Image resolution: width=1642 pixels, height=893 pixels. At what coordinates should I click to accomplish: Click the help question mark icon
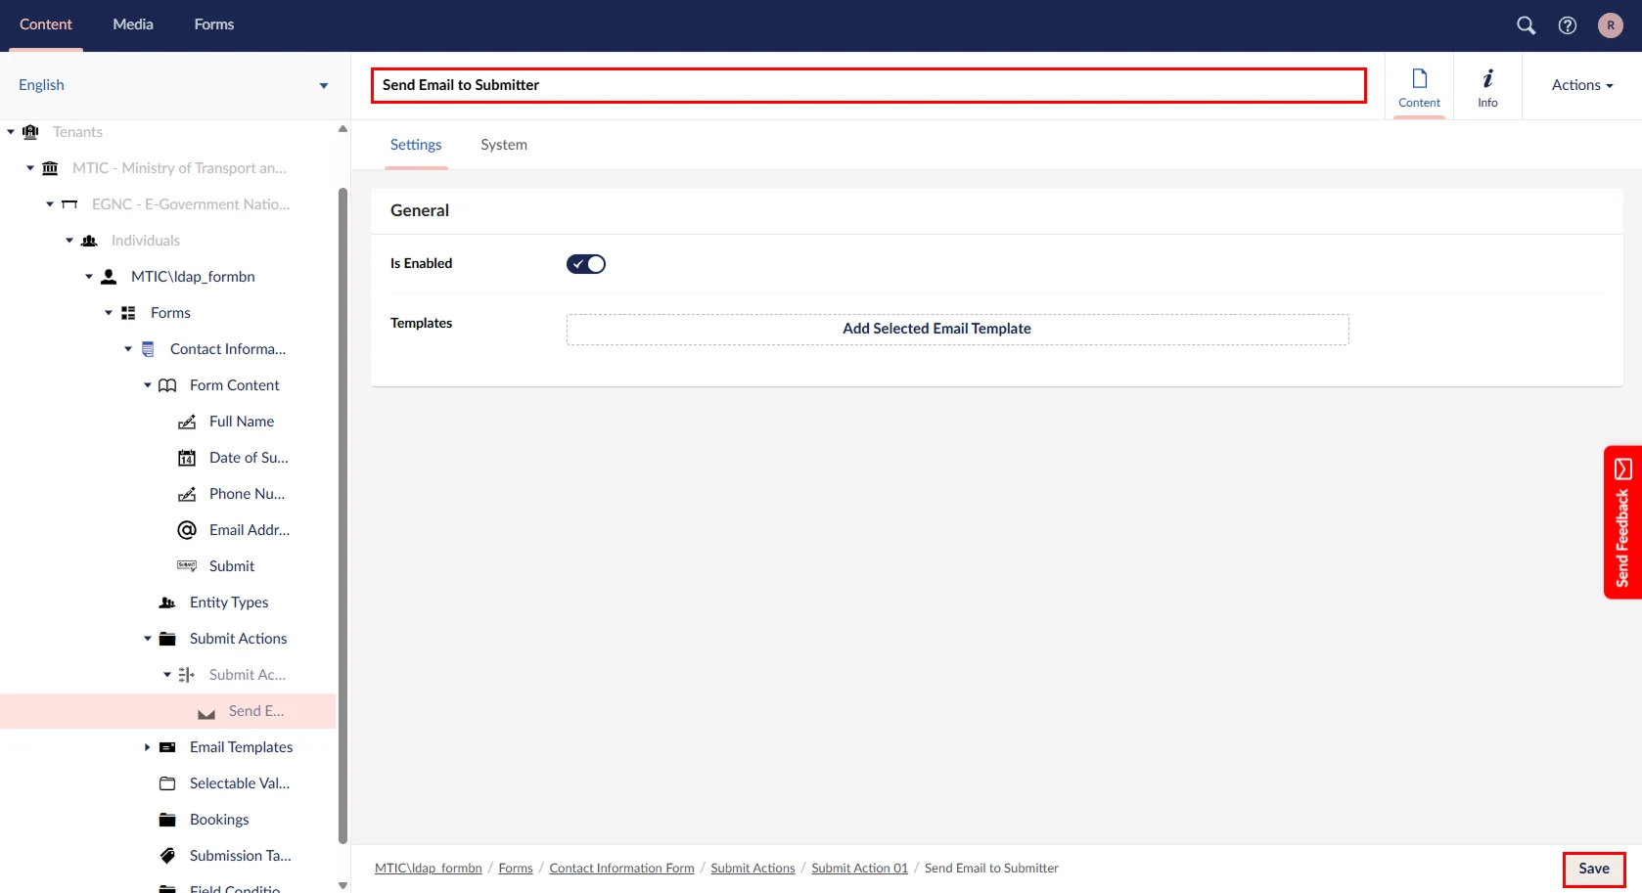(x=1568, y=25)
